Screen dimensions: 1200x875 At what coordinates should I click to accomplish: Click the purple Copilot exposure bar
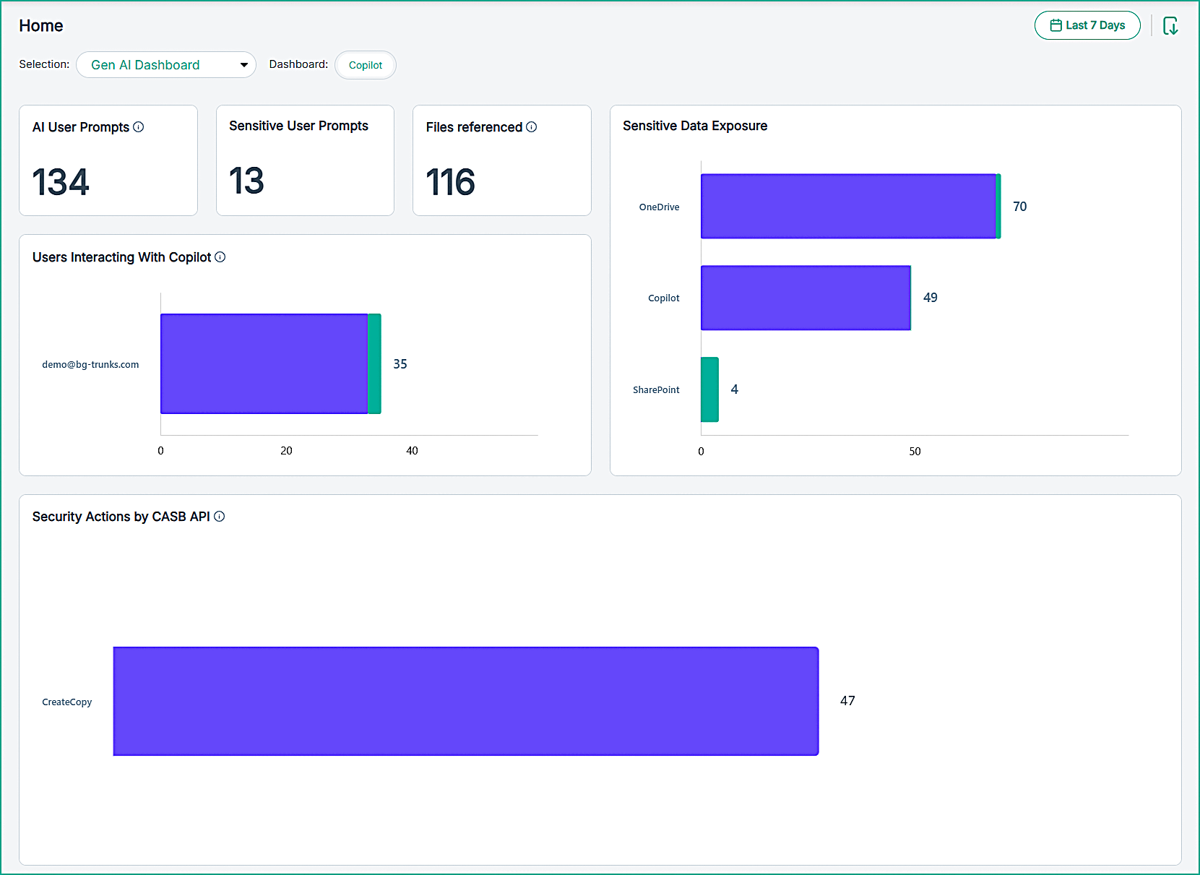(x=805, y=298)
